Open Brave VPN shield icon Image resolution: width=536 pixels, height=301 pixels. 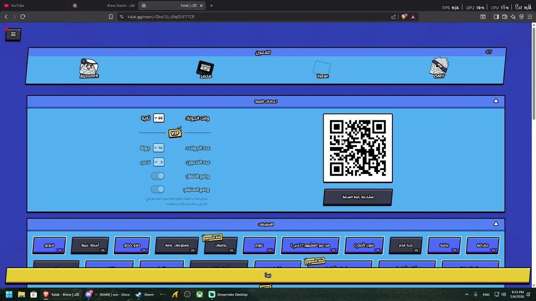click(521, 17)
